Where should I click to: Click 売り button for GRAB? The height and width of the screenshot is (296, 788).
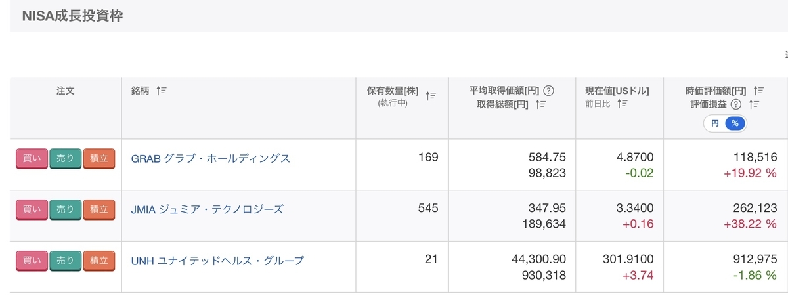[x=65, y=158]
